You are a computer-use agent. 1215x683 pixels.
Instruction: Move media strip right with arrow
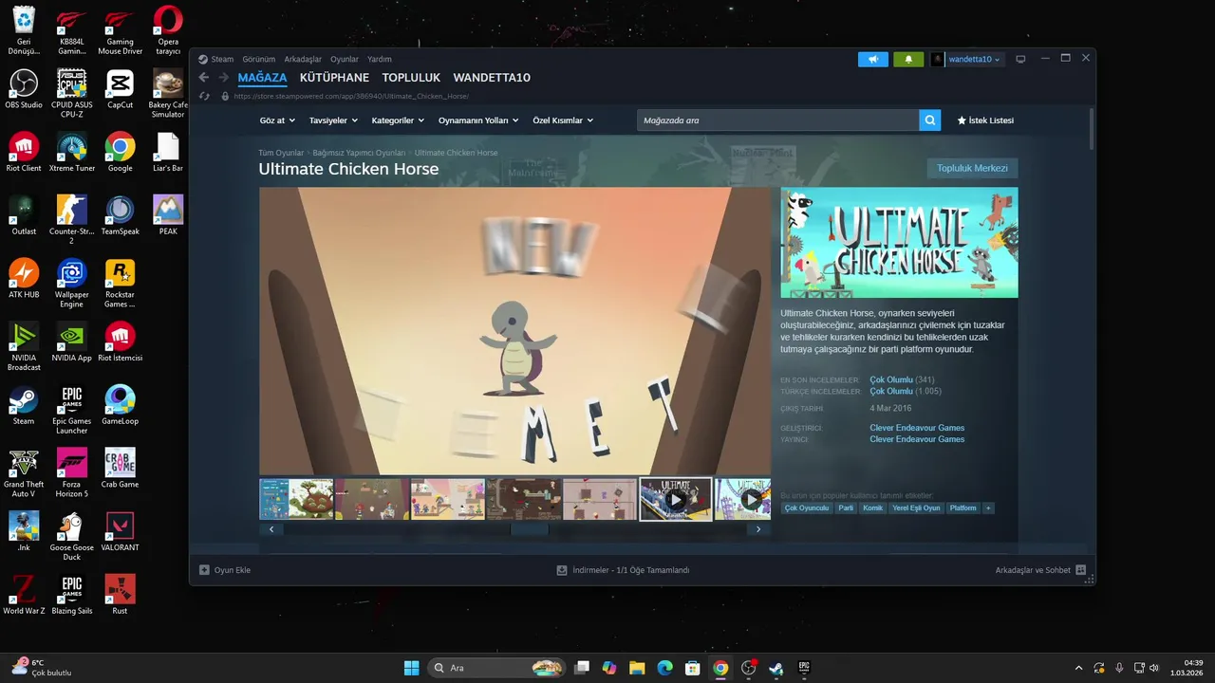click(757, 529)
